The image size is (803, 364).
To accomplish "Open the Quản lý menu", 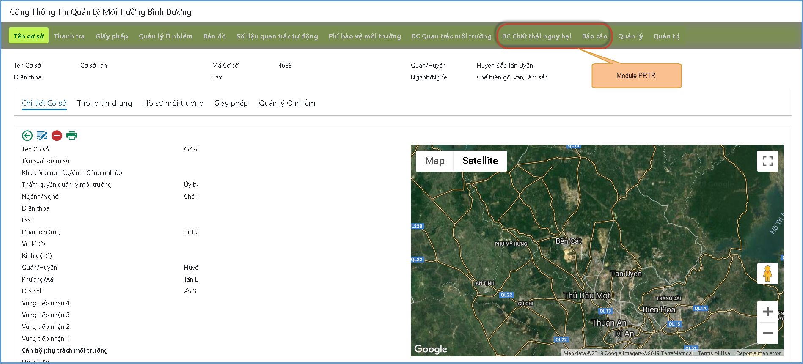I will 630,36.
